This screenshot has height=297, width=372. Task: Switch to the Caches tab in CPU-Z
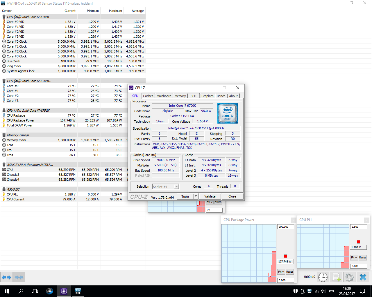tap(148, 96)
